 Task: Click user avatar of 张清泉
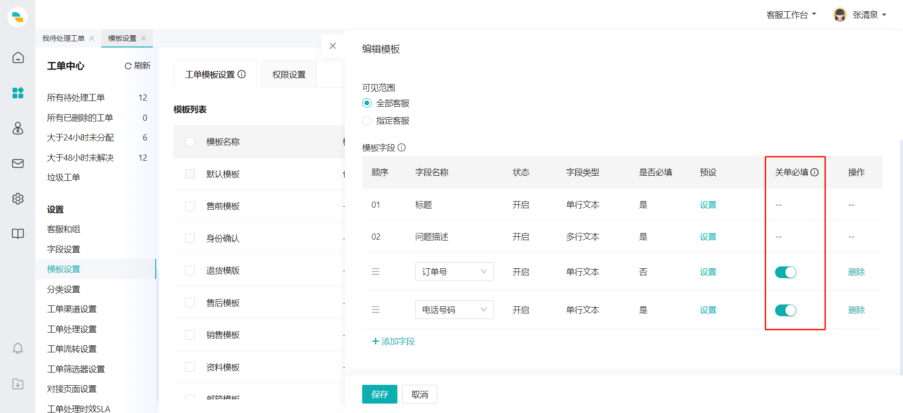(x=840, y=15)
